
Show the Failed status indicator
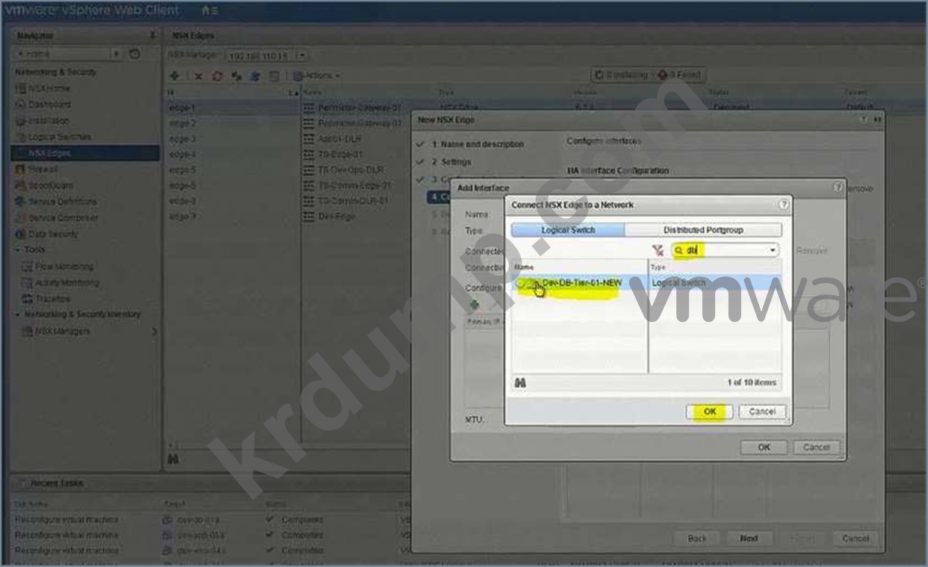(679, 75)
